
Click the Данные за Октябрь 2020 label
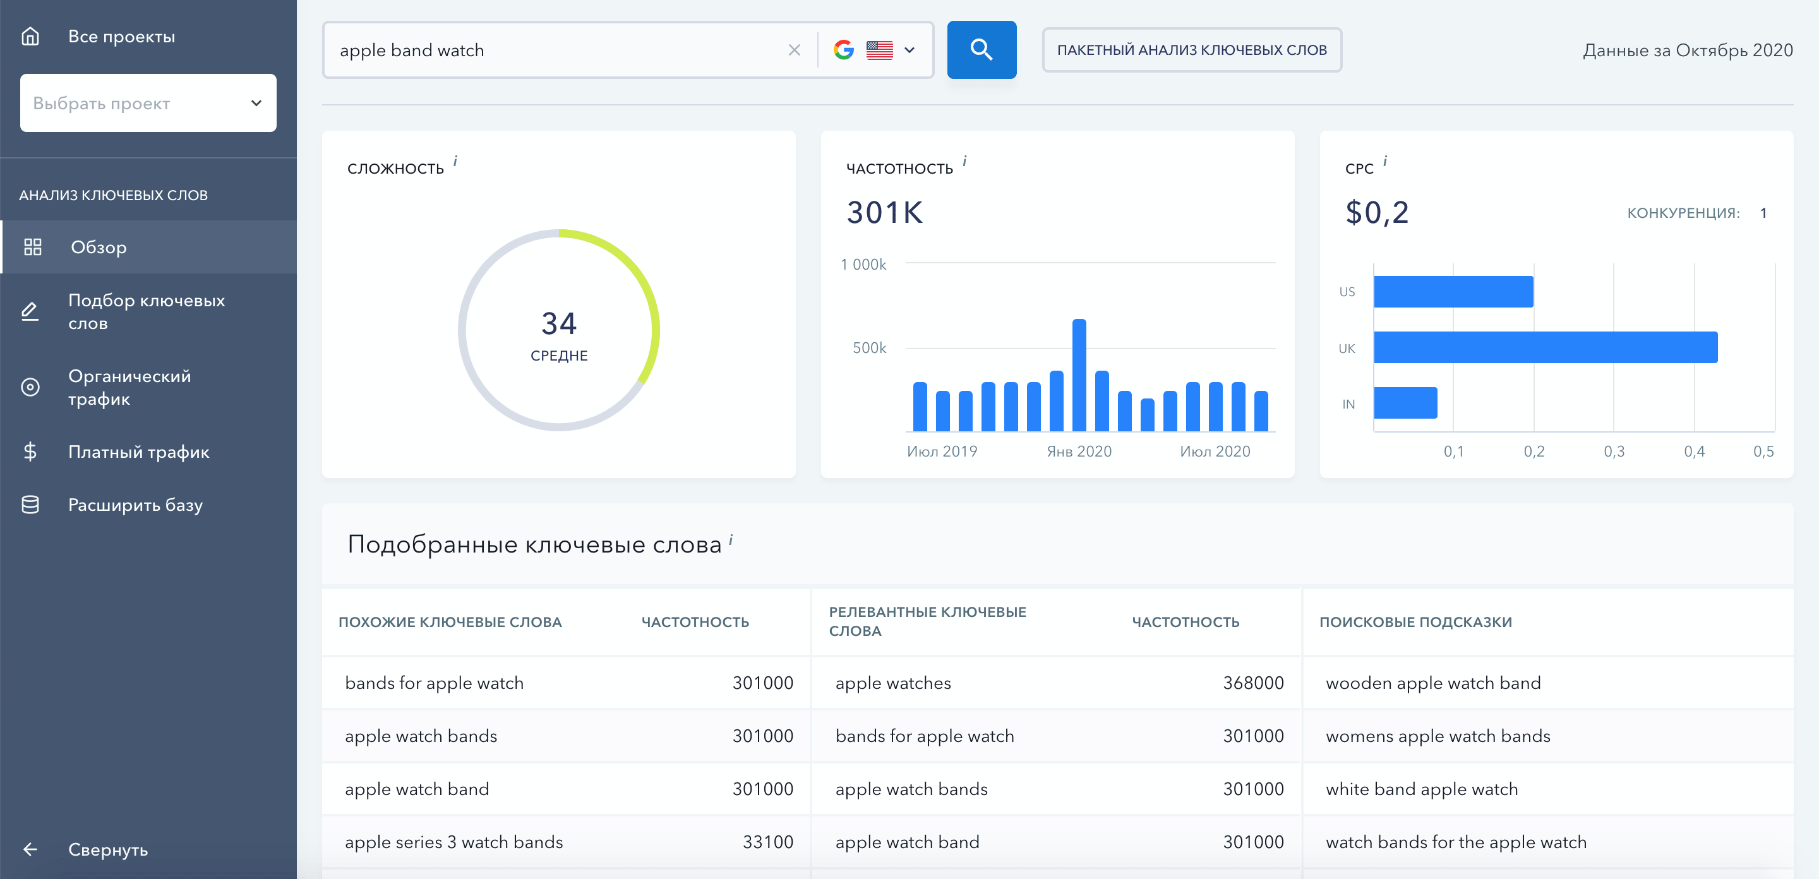[x=1688, y=50]
